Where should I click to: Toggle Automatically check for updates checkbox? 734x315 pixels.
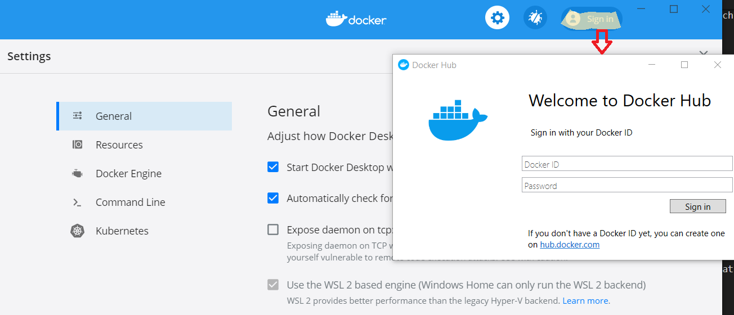pos(273,198)
